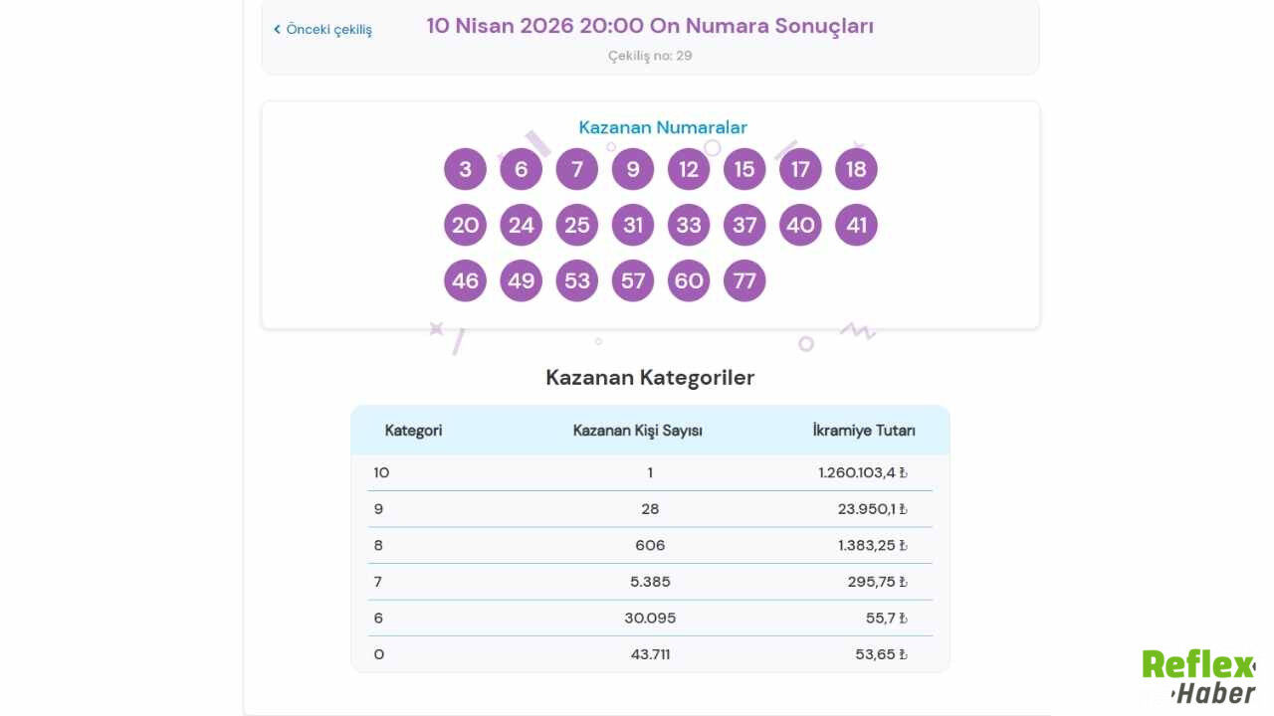Select winning number 53
The height and width of the screenshot is (716, 1274).
tap(576, 280)
